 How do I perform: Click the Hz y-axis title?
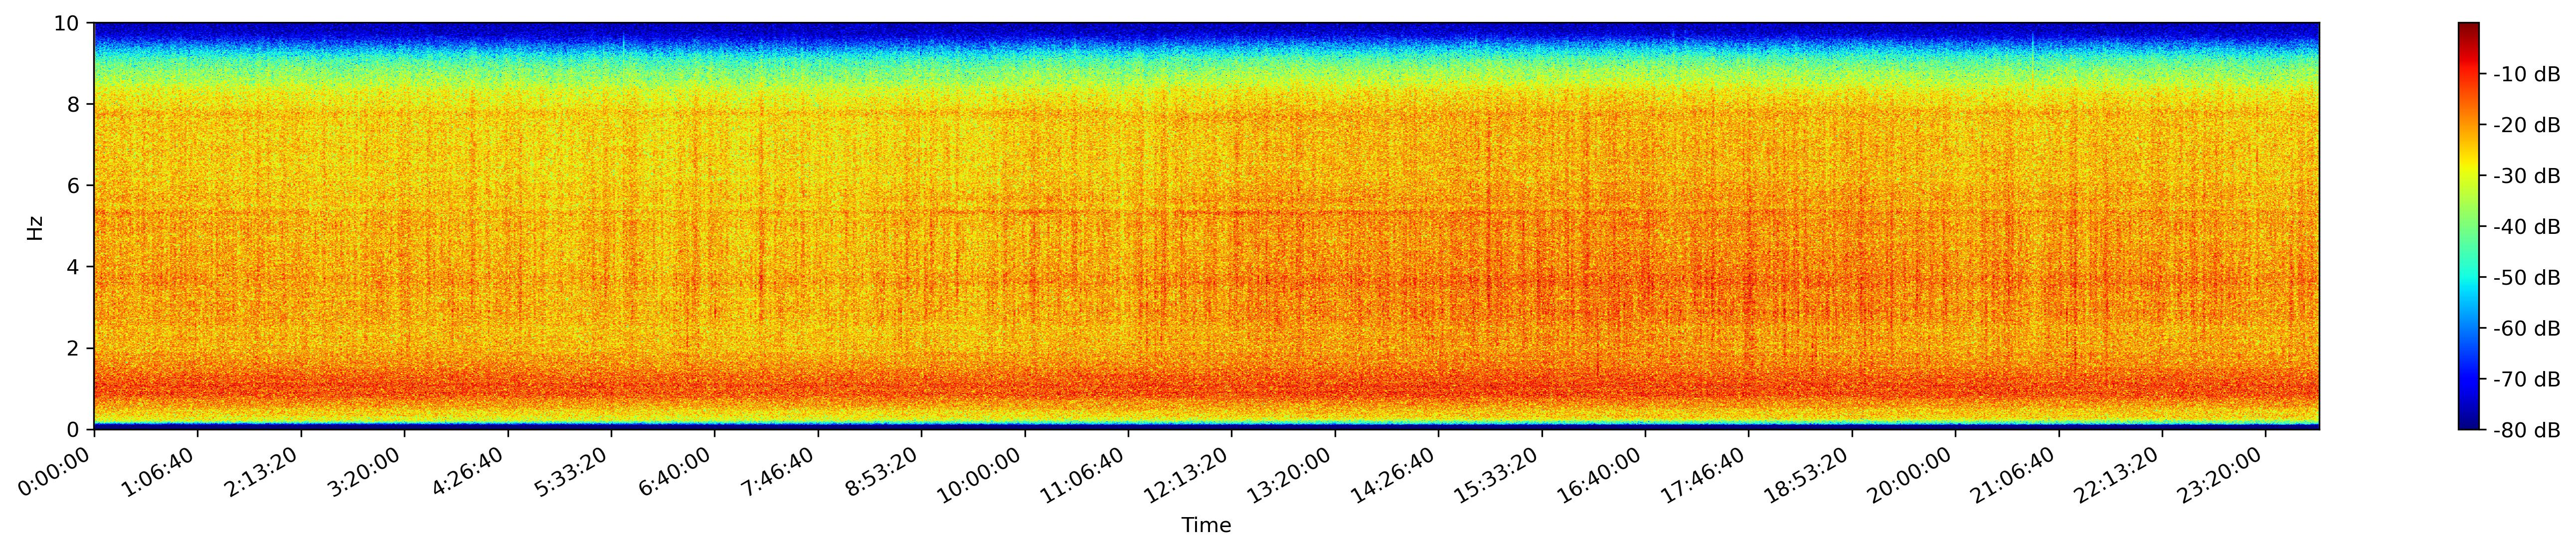coord(36,227)
